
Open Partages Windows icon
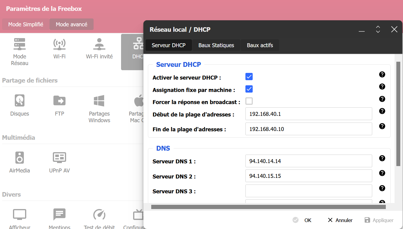pos(99,101)
